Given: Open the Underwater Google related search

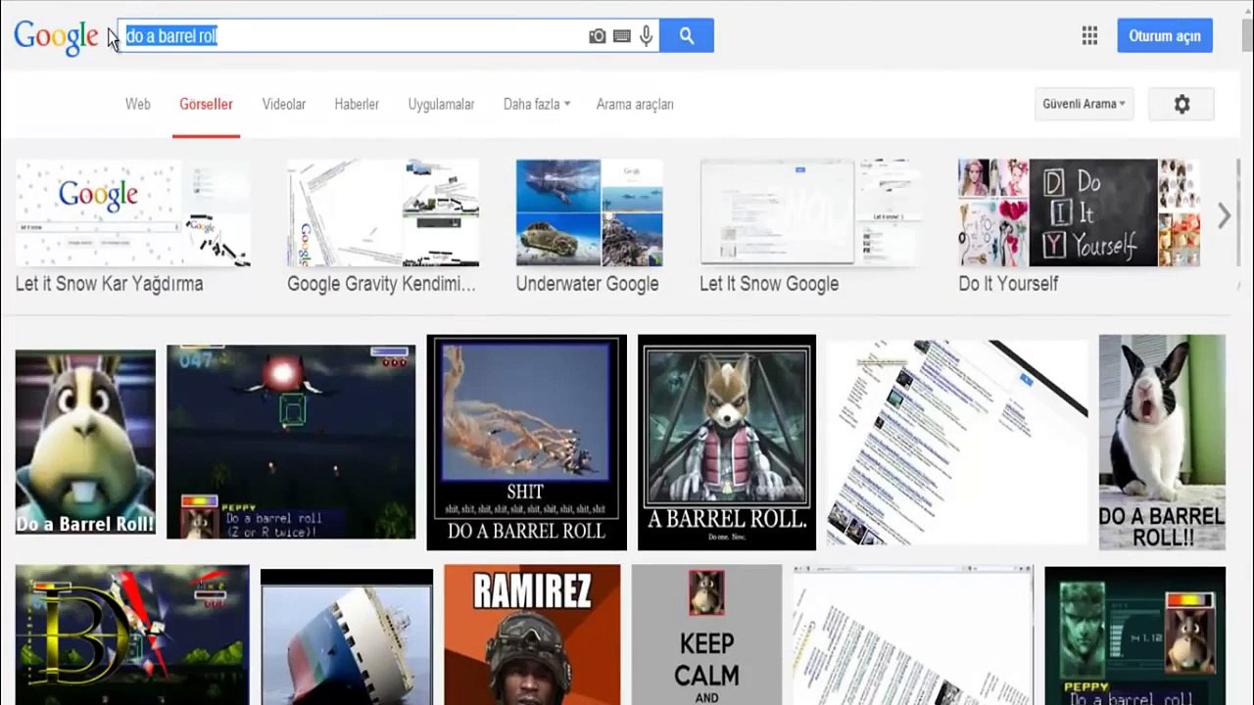Looking at the screenshot, I should pos(589,228).
